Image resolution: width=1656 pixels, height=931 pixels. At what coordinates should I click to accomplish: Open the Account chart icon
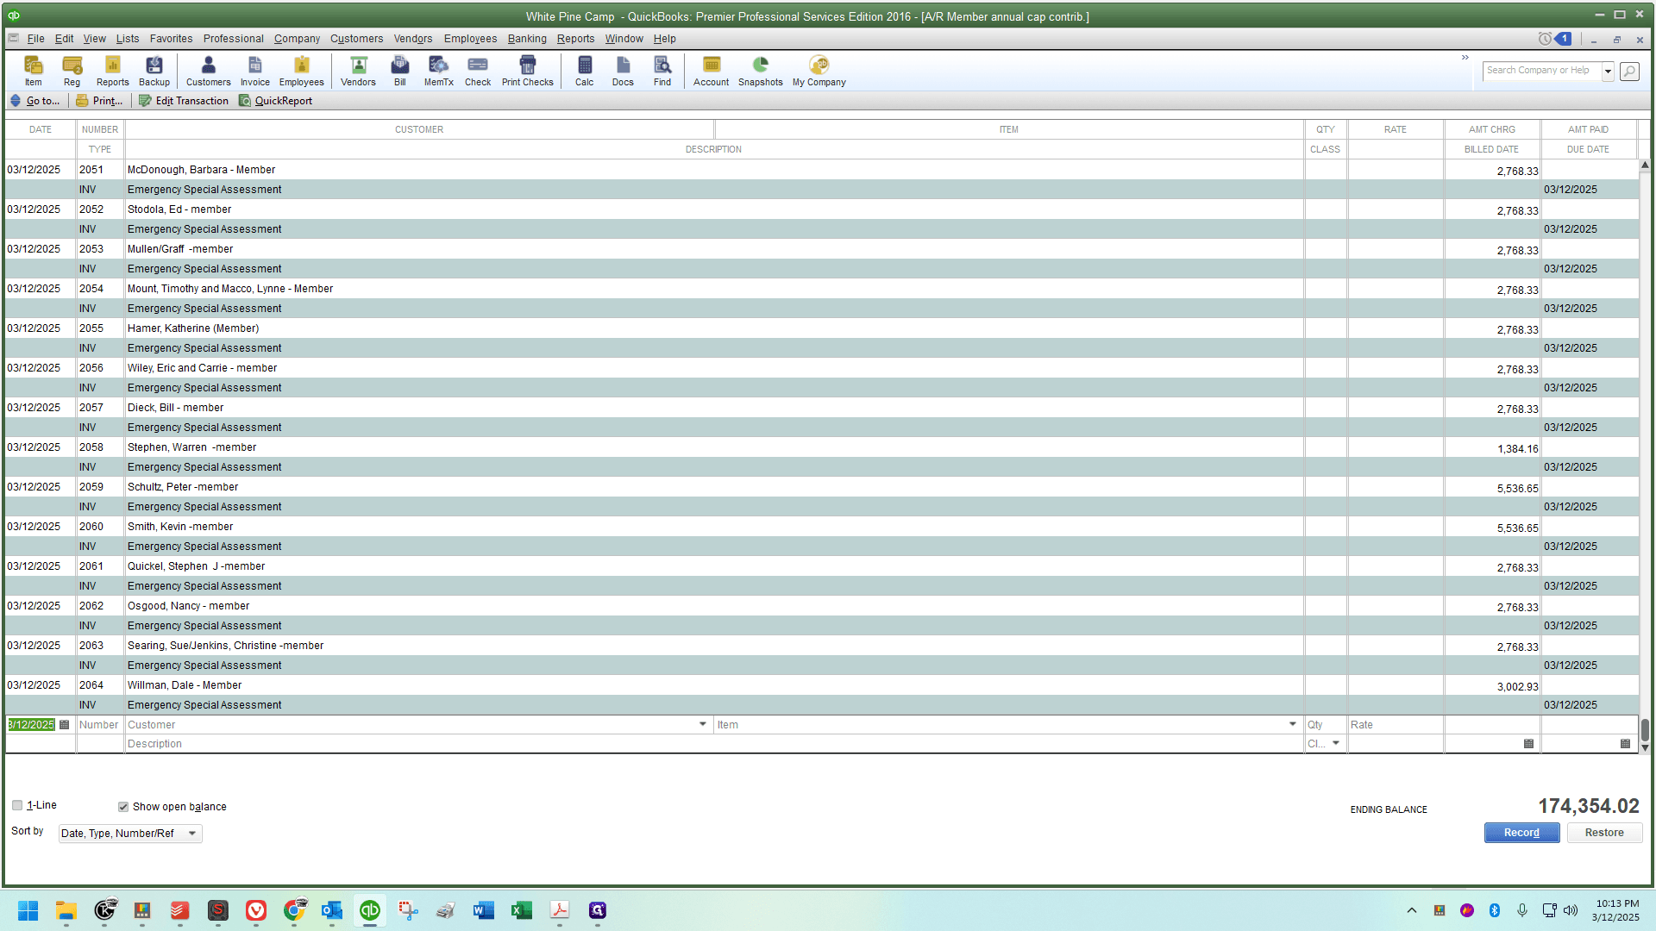(x=712, y=71)
